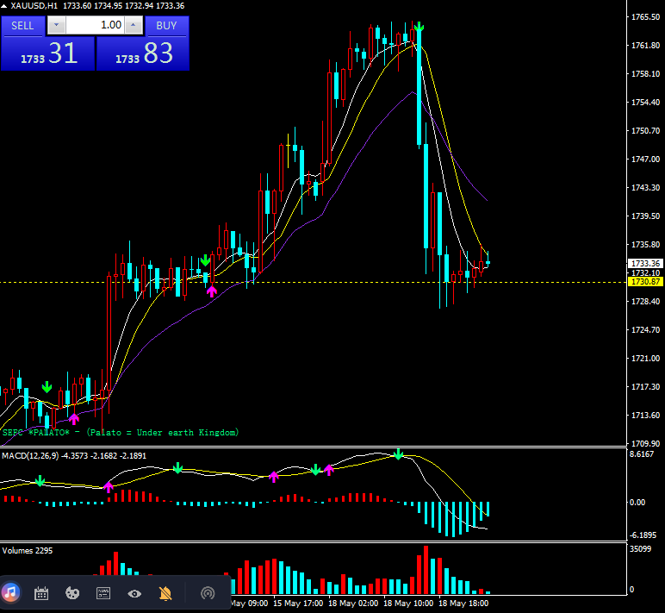
Task: Click the XAUUSD,H1 chart title
Action: pos(40,7)
